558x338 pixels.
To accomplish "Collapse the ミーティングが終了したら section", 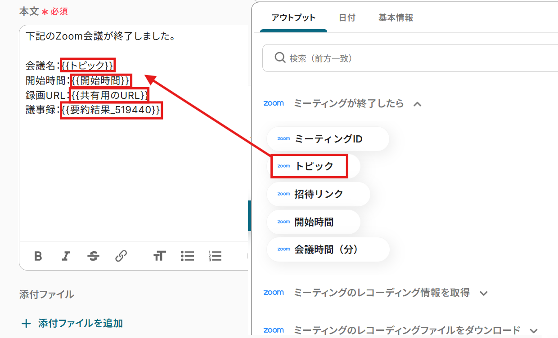I will [x=417, y=104].
